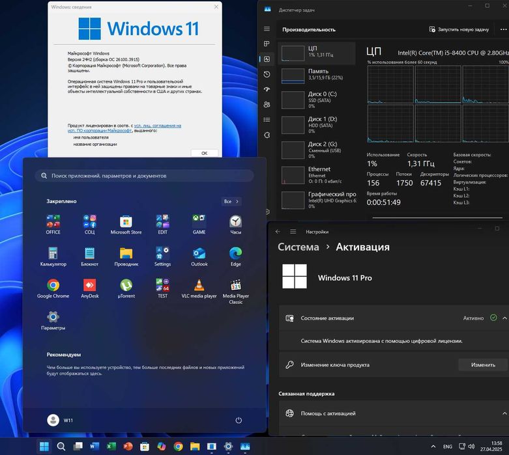The height and width of the screenshot is (455, 509).
Task: Open the W11 user account menu
Action: [60, 421]
